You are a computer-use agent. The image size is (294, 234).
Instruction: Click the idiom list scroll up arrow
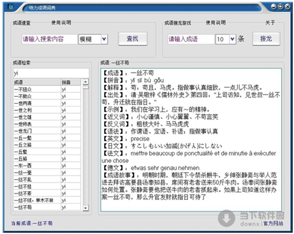pyautogui.click(x=86, y=82)
